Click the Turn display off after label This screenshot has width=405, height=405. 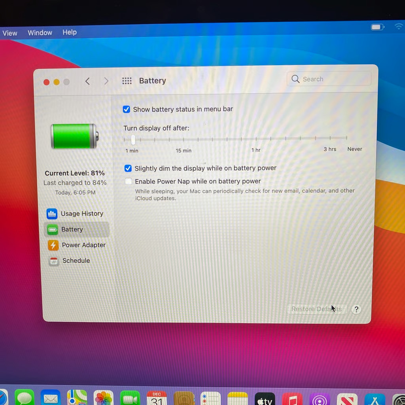click(156, 129)
